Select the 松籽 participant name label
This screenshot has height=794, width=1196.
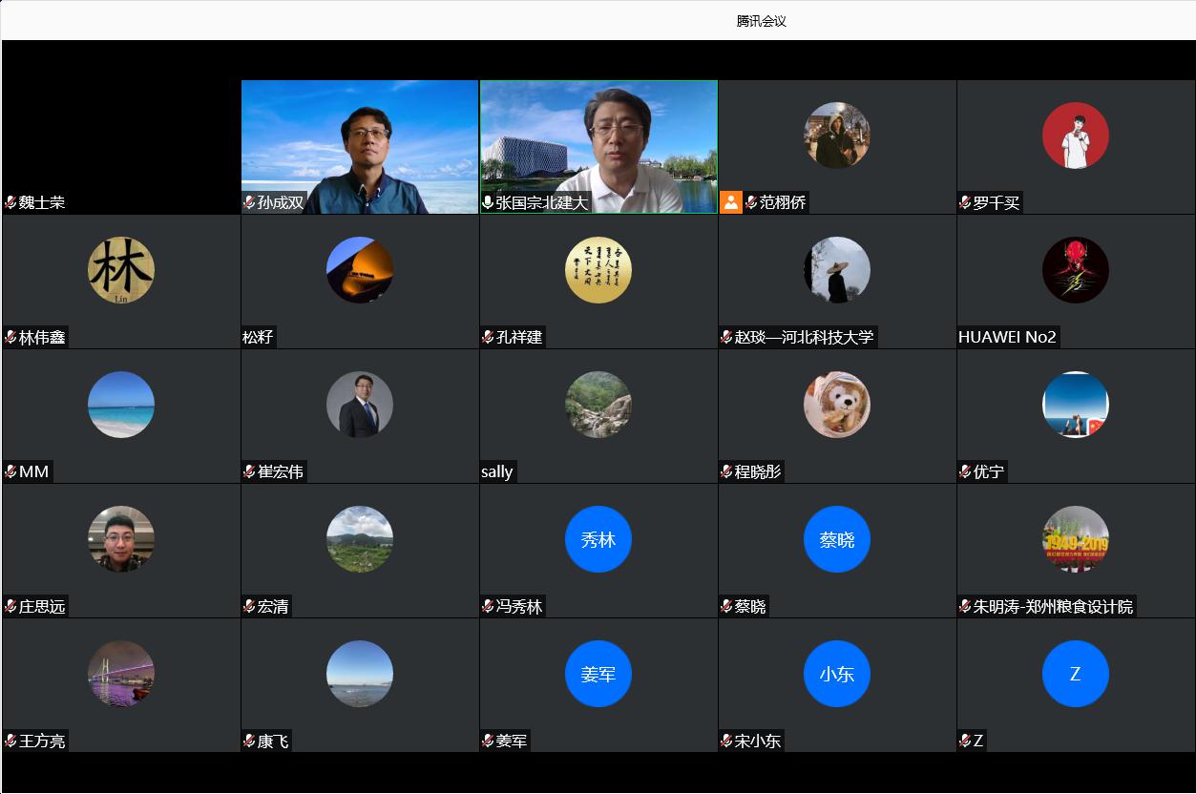point(258,337)
